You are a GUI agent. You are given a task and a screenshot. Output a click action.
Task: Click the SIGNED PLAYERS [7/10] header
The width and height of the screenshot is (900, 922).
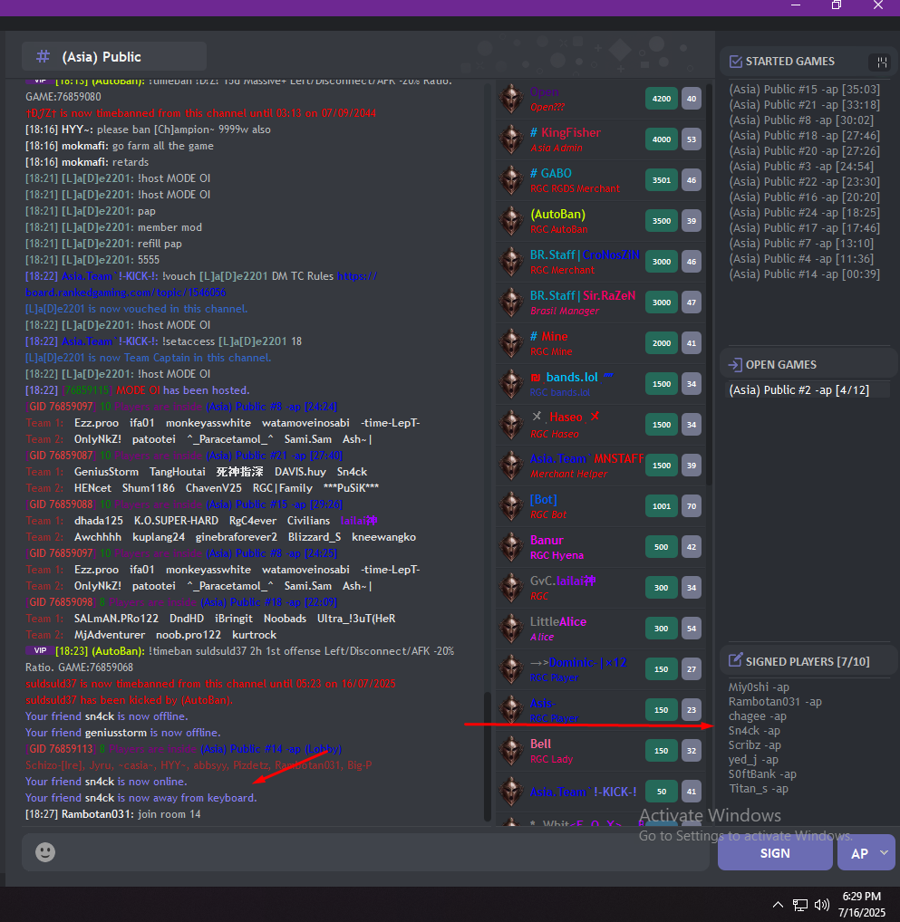pyautogui.click(x=807, y=661)
